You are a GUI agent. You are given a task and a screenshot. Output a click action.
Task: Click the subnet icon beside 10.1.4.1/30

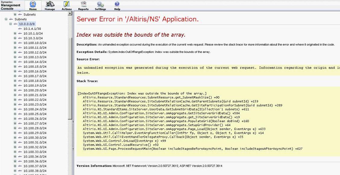click(x=20, y=29)
